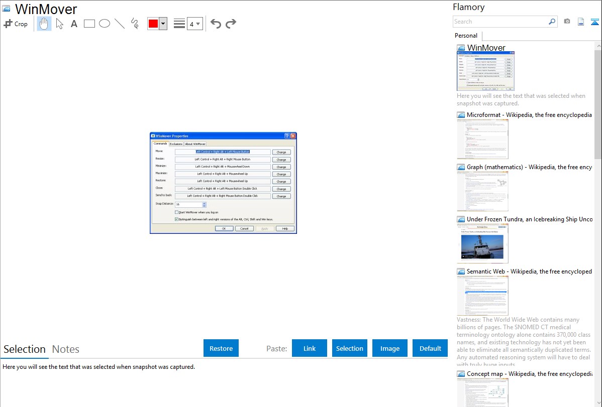This screenshot has height=407, width=602.
Task: Open the Selection tab
Action: click(25, 349)
